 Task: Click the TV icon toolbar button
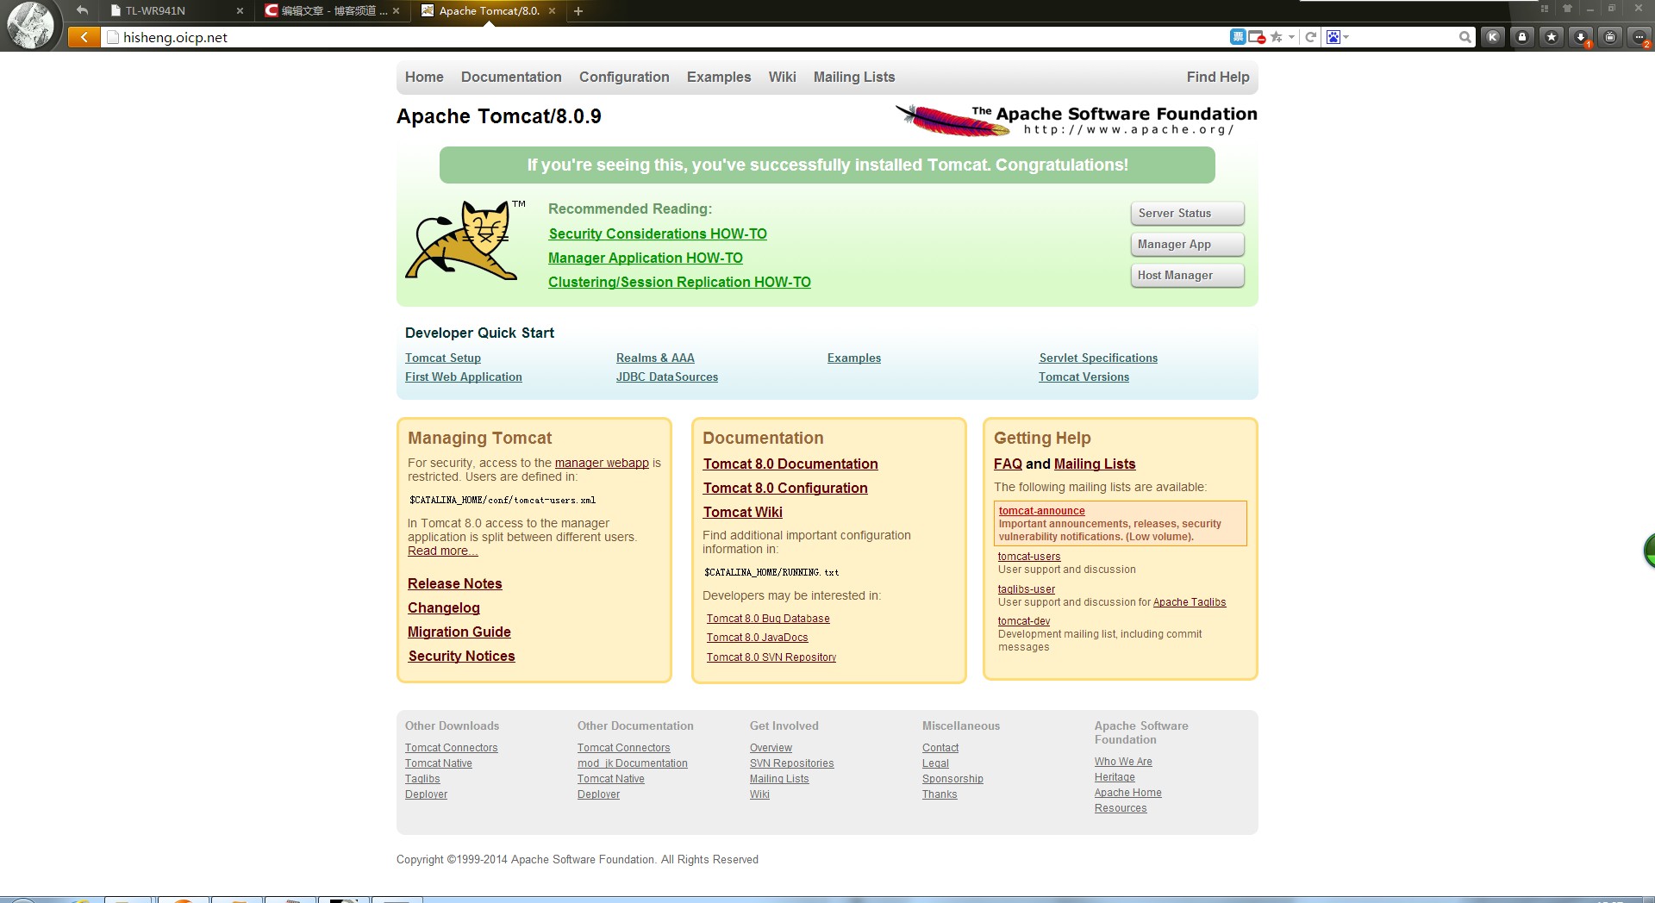(x=1610, y=37)
